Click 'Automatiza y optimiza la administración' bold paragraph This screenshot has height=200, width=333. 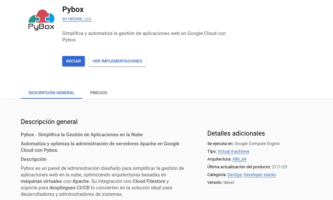tap(100, 147)
